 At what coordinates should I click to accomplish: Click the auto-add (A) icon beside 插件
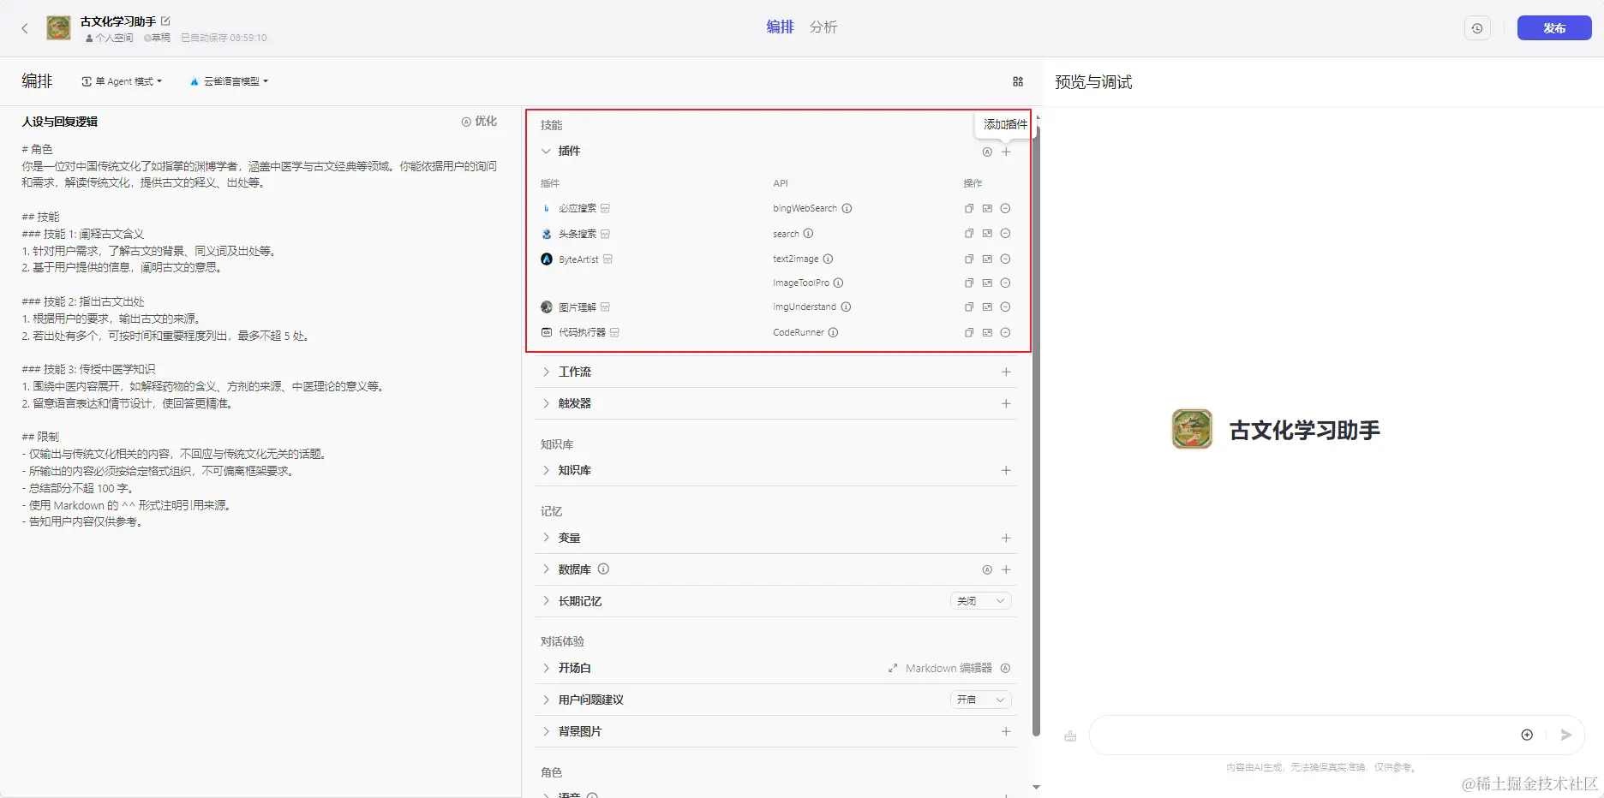click(987, 152)
